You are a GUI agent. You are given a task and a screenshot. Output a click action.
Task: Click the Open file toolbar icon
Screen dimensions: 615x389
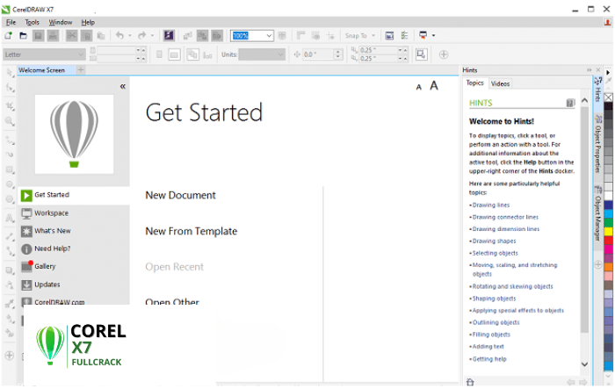tap(23, 36)
